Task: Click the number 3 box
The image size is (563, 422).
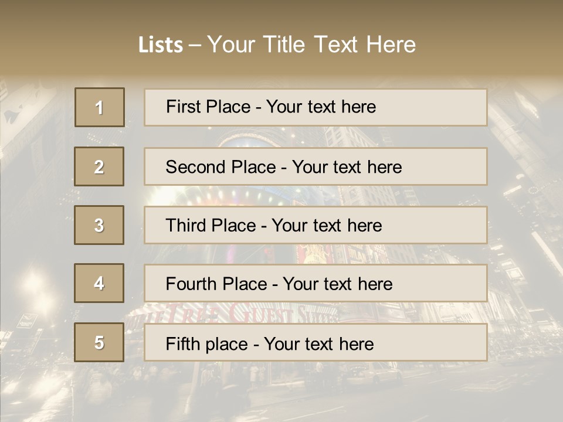Action: click(99, 225)
